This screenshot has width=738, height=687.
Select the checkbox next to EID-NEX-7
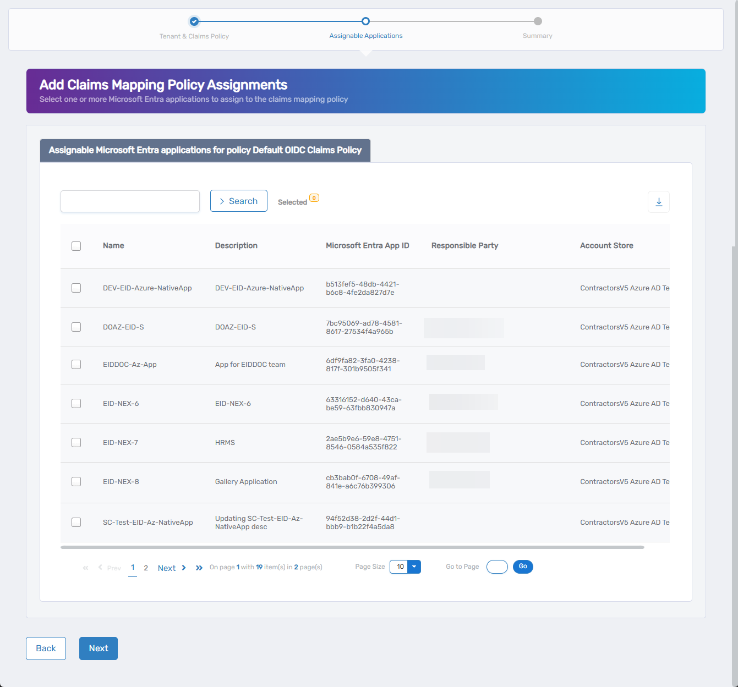pos(76,442)
